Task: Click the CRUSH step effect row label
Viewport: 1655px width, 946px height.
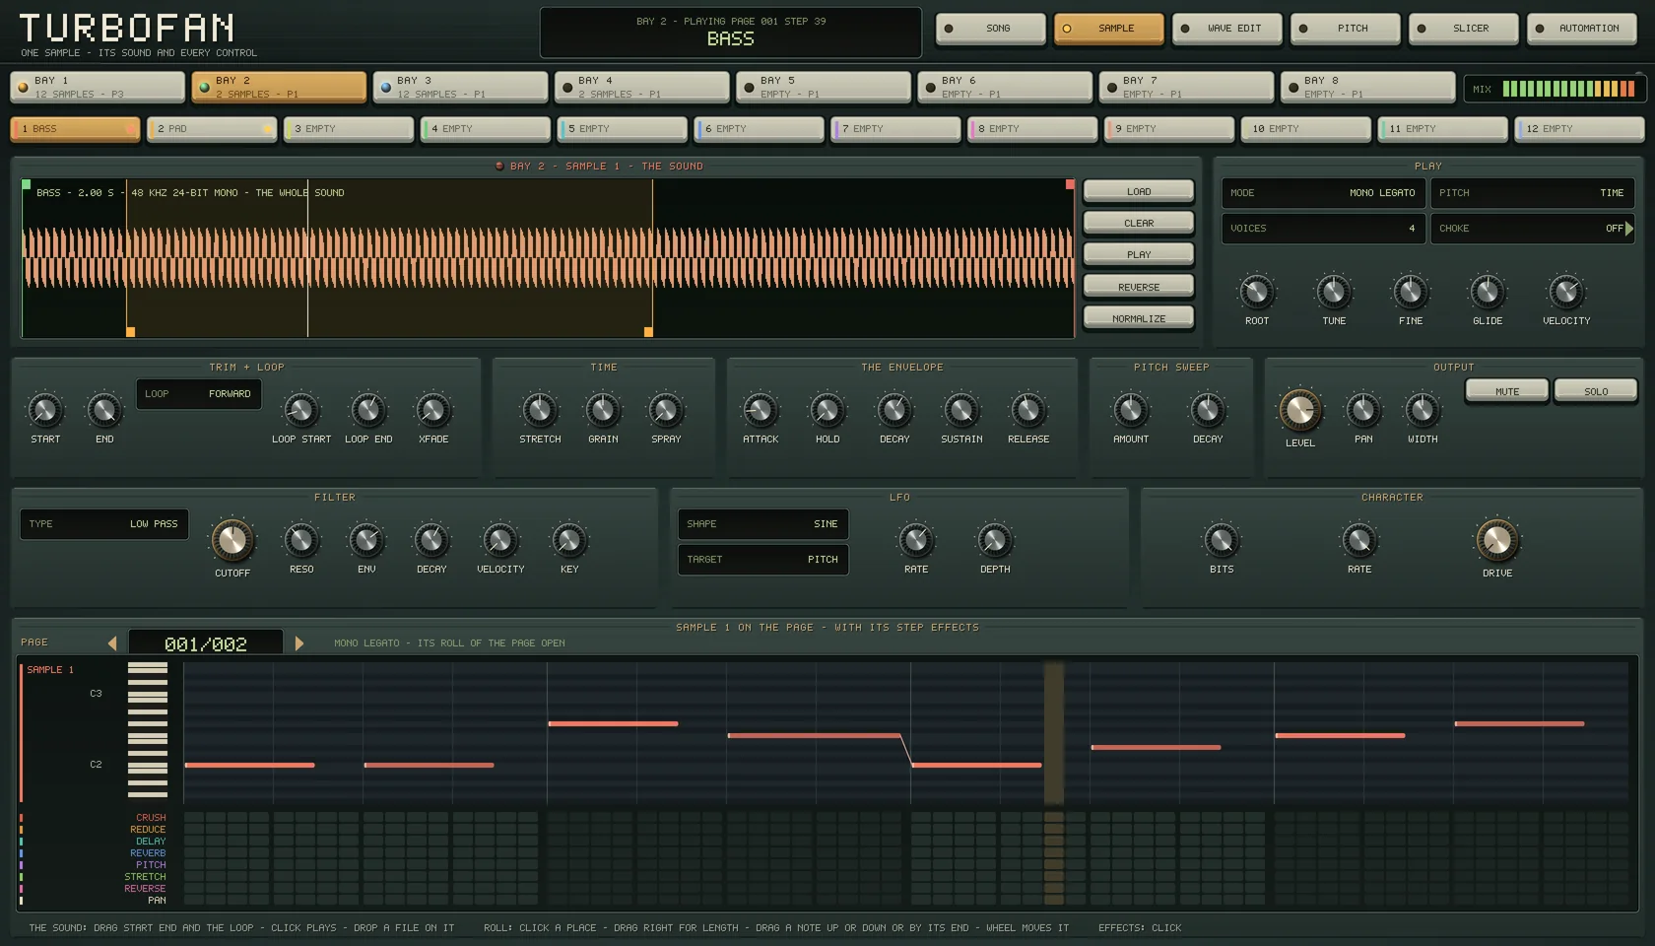Action: click(151, 818)
